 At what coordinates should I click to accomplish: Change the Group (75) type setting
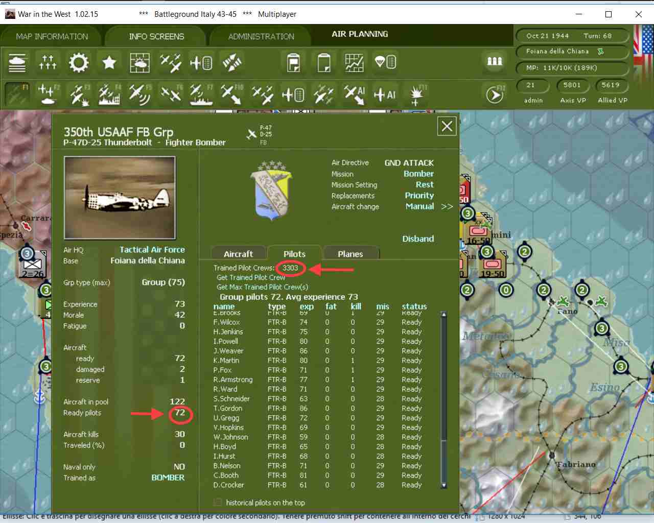pyautogui.click(x=163, y=282)
